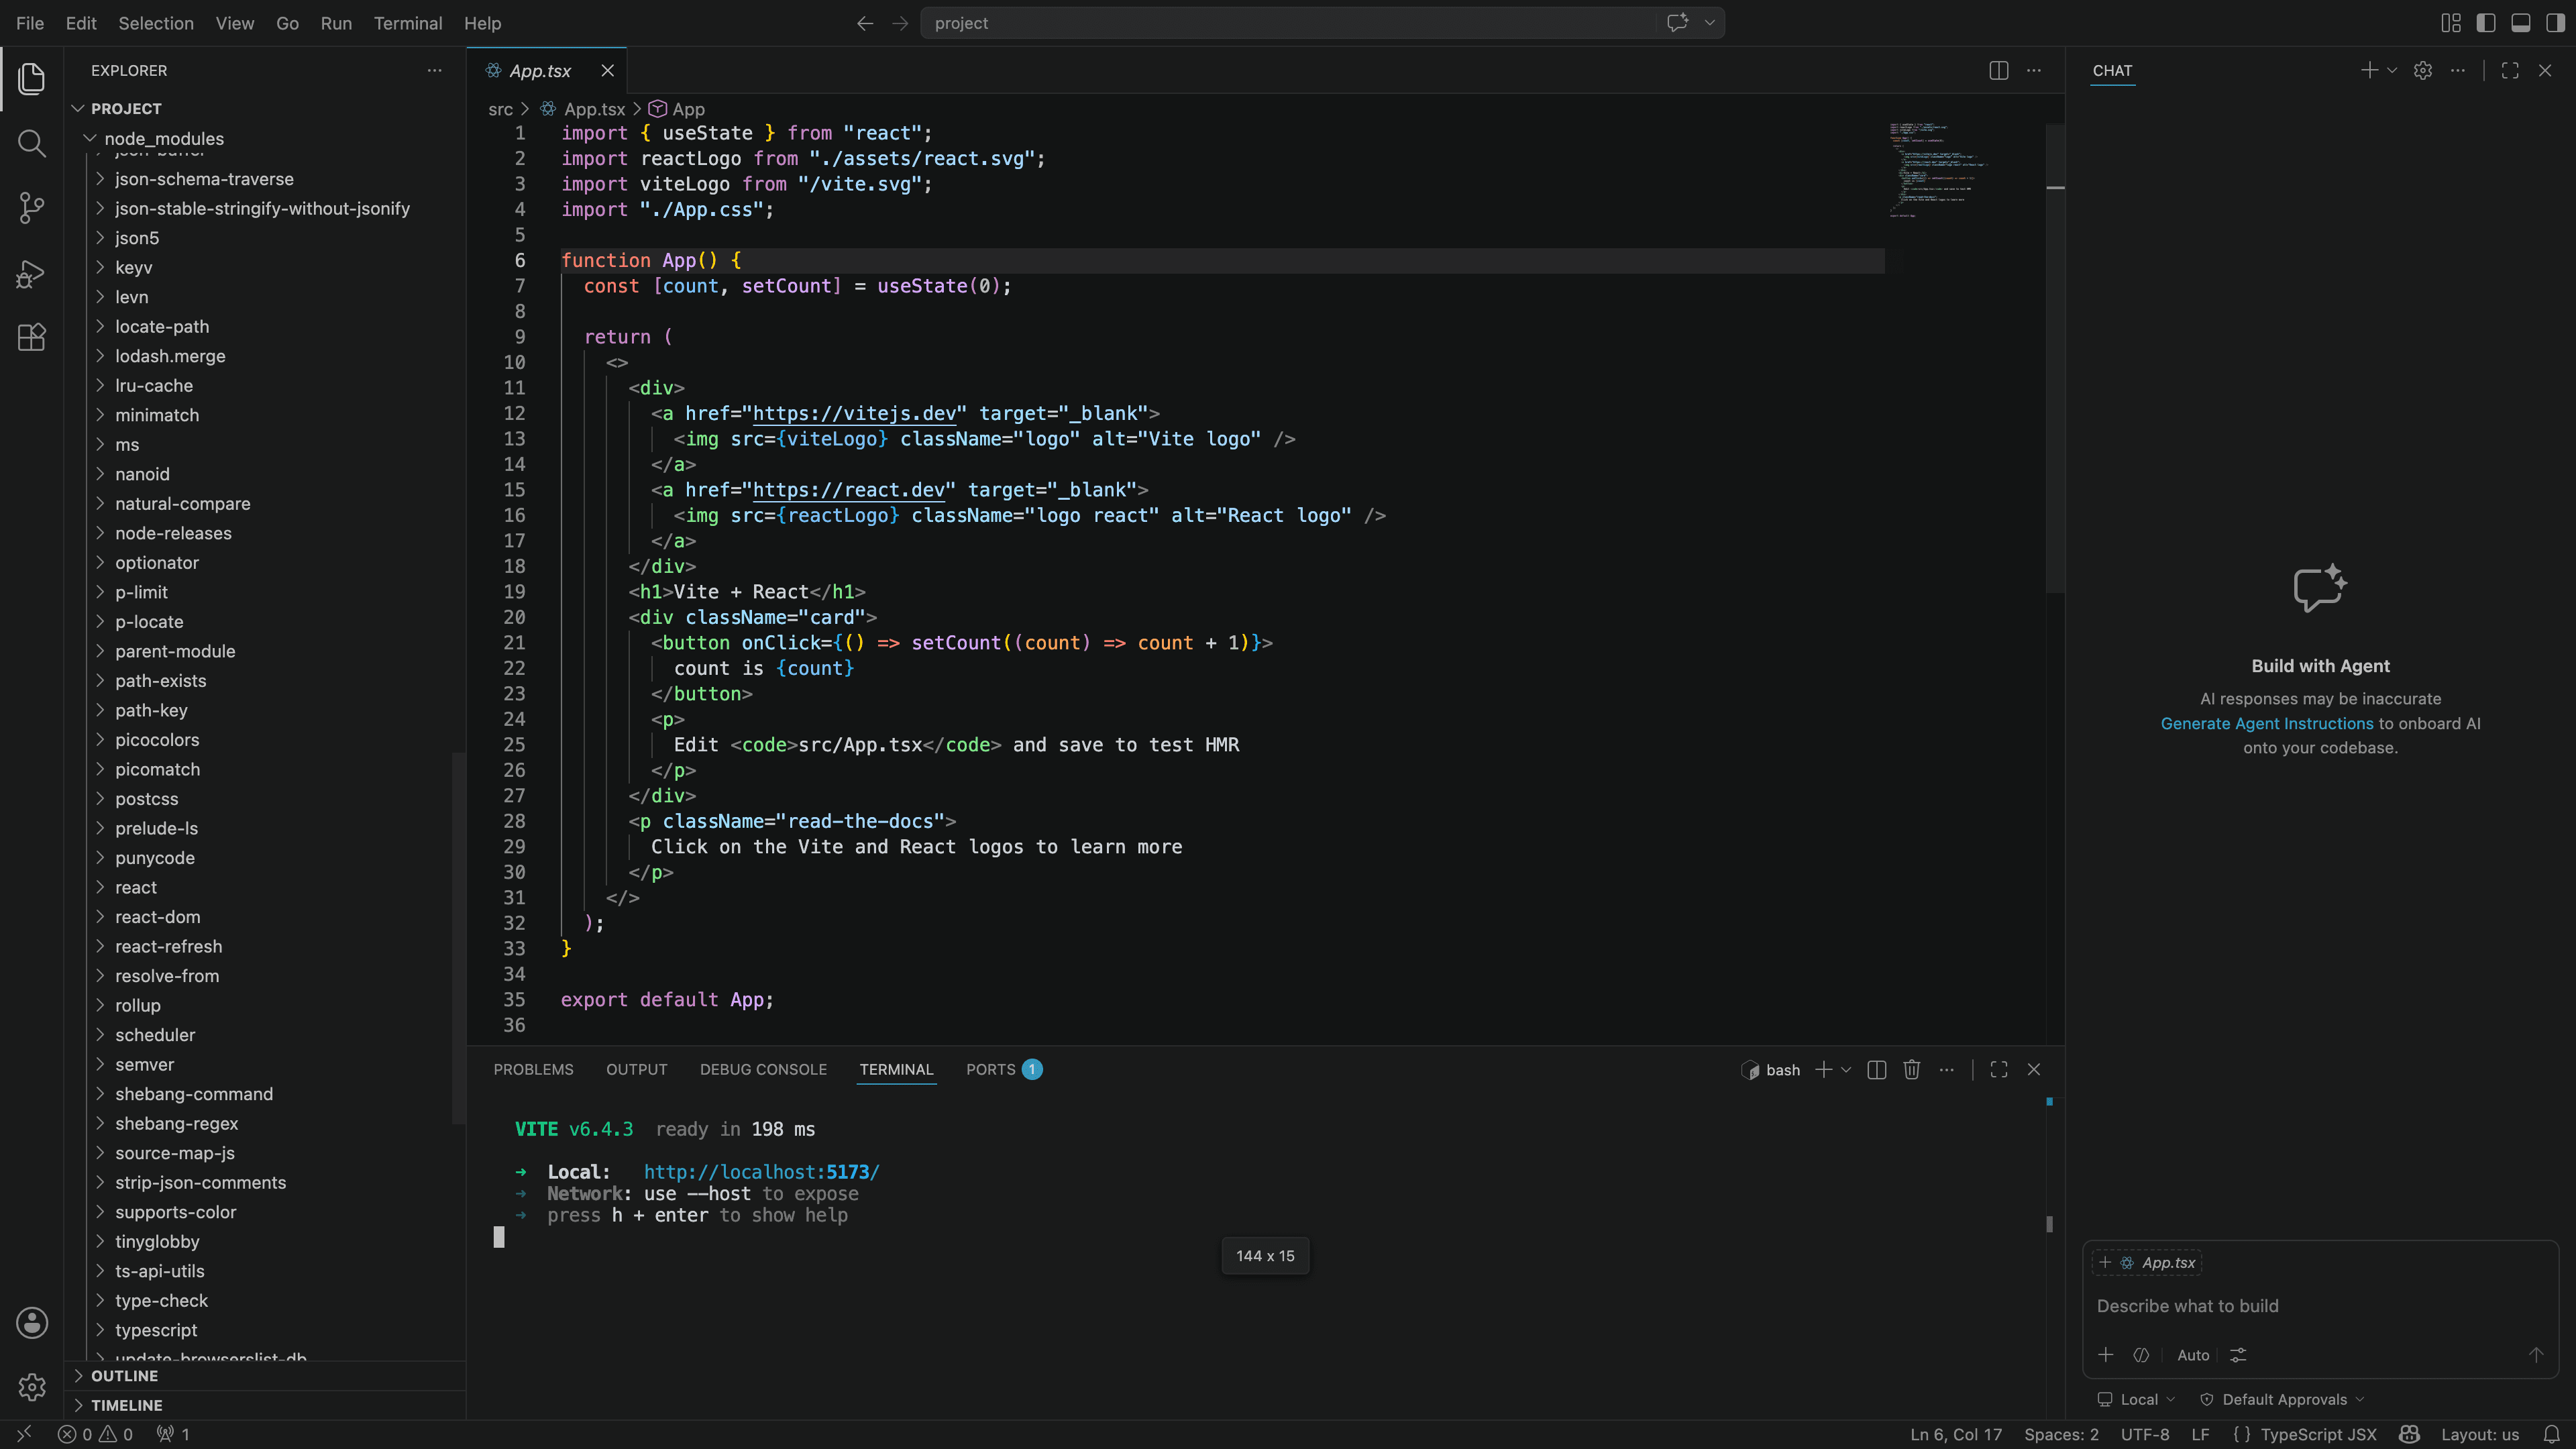Split the editor to the right
The width and height of the screenshot is (2576, 1449).
1998,70
